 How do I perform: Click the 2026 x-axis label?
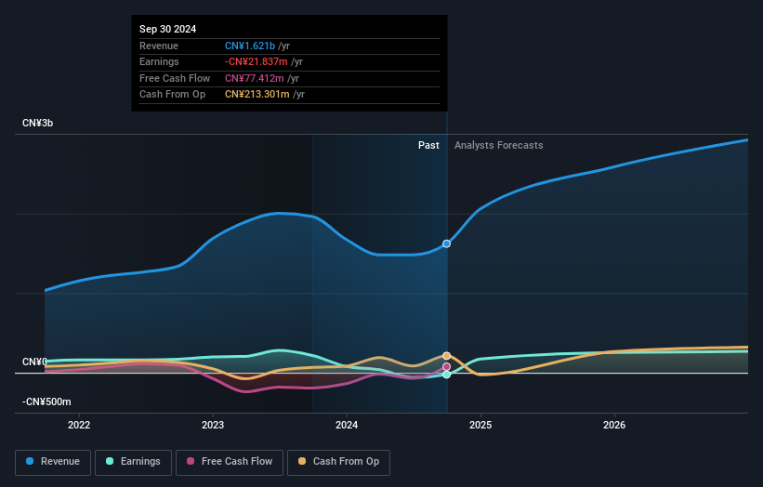614,425
